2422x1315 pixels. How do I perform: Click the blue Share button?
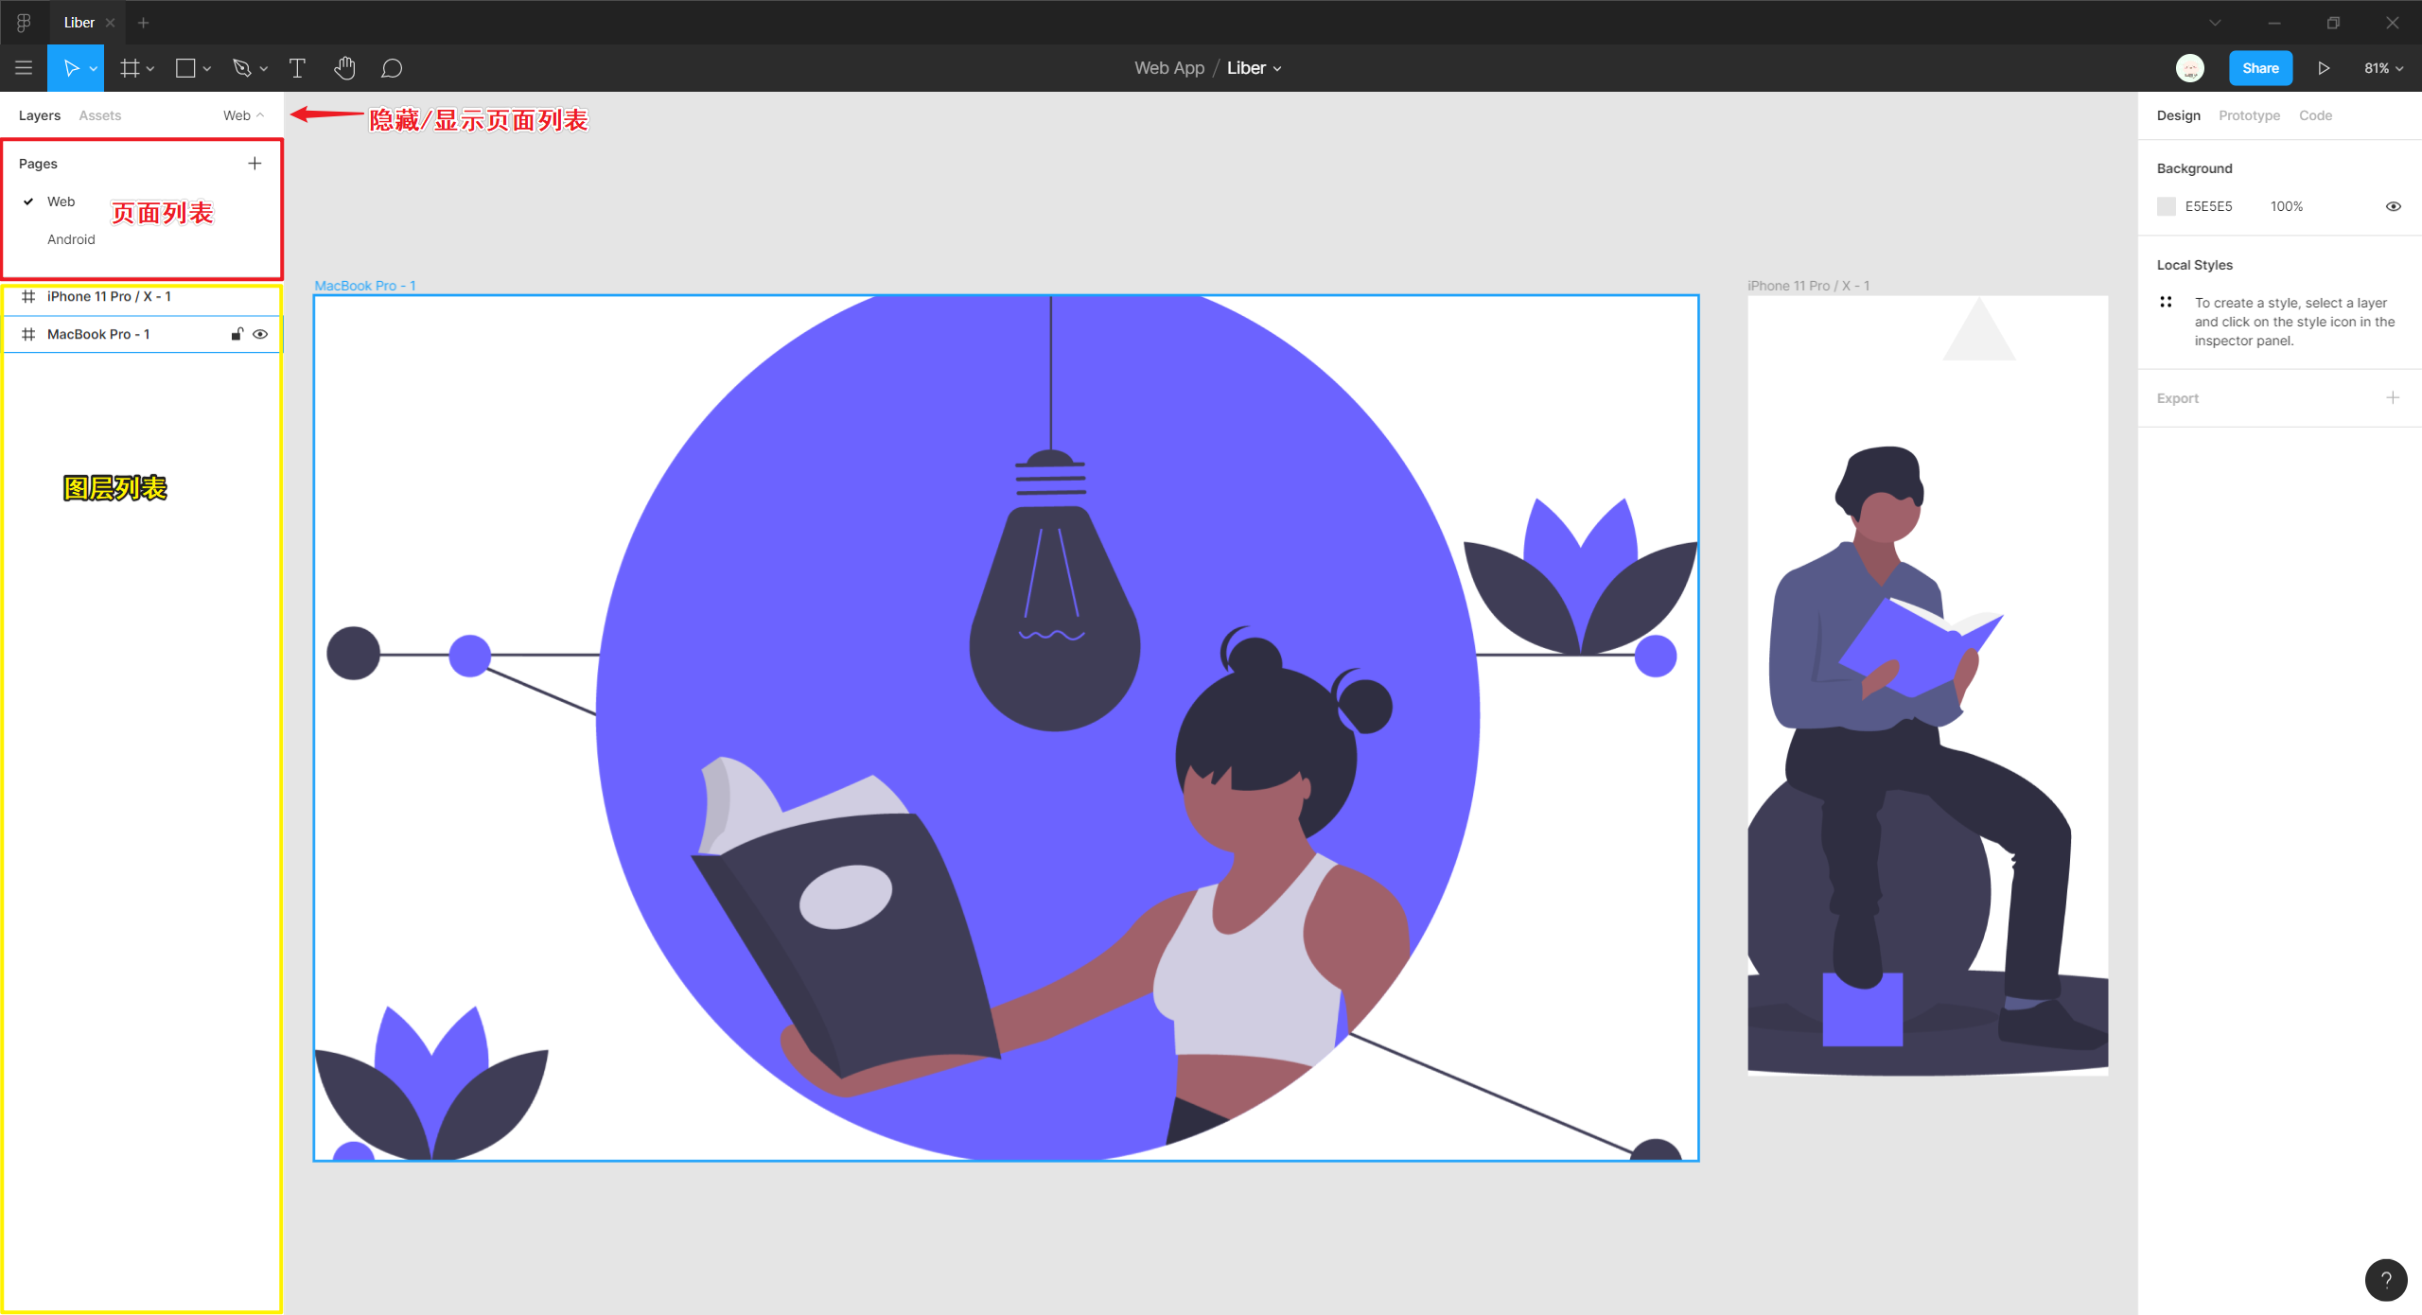click(2260, 68)
